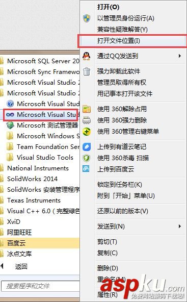Select 兼容性疑难解答(Y)
The image size is (187, 302).
click(122, 30)
